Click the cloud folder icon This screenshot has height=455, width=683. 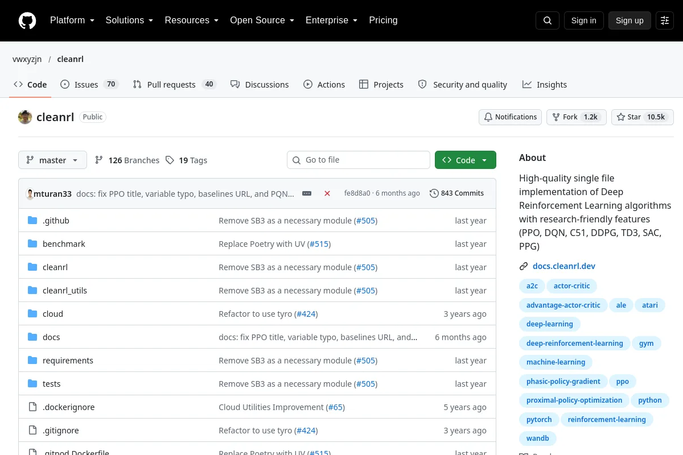[32, 314]
